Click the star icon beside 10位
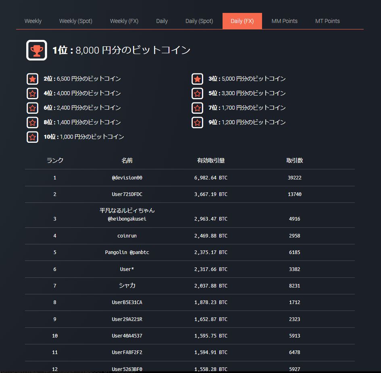 [x=32, y=137]
